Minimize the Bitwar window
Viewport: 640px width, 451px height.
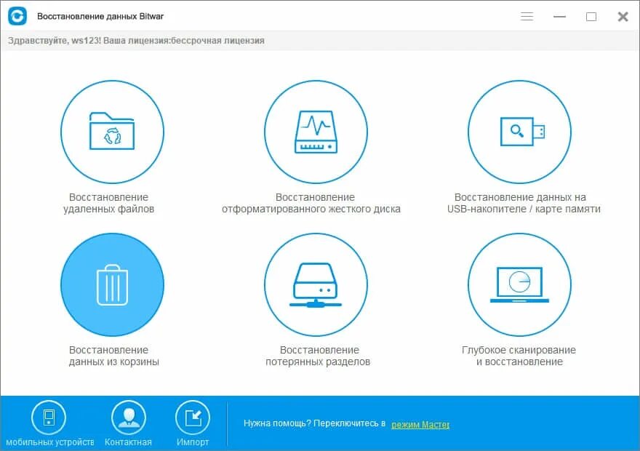click(x=559, y=16)
